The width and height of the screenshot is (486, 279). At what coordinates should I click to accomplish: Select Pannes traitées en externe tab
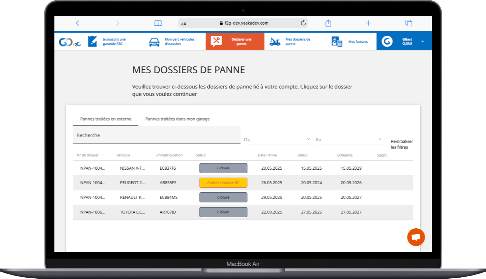click(106, 119)
